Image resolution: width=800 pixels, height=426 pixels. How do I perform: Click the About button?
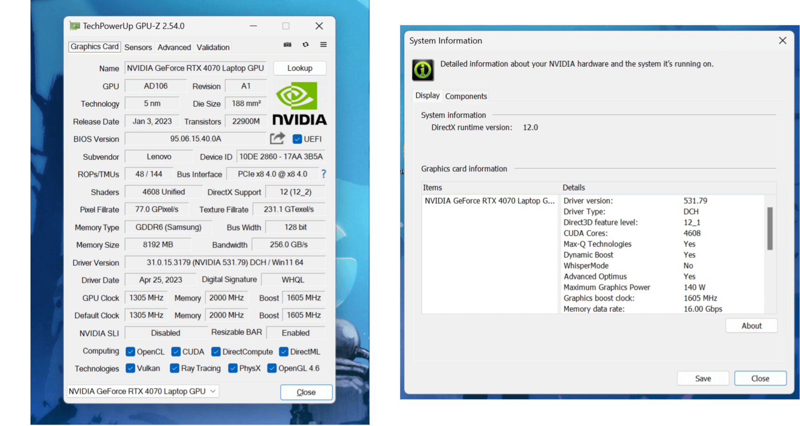pyautogui.click(x=751, y=326)
